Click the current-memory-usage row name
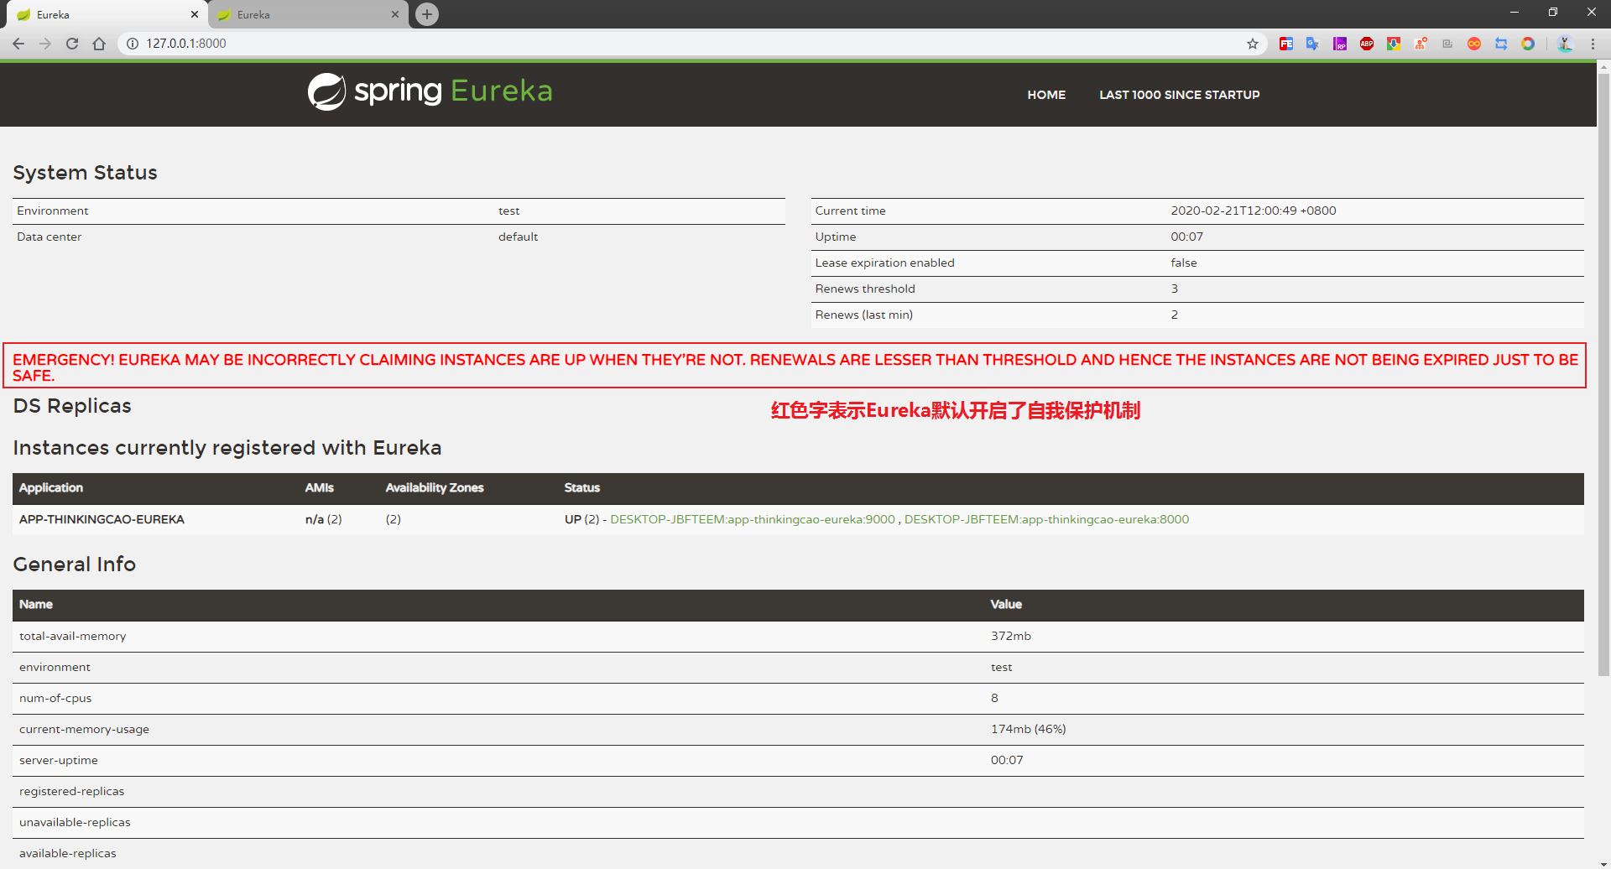This screenshot has height=869, width=1611. click(x=84, y=729)
